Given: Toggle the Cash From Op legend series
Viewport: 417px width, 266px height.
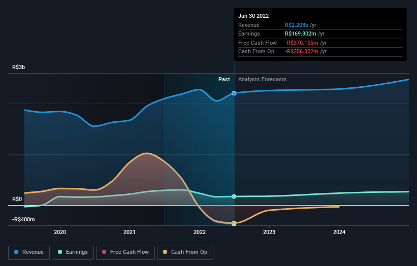Looking at the screenshot, I should pyautogui.click(x=185, y=252).
